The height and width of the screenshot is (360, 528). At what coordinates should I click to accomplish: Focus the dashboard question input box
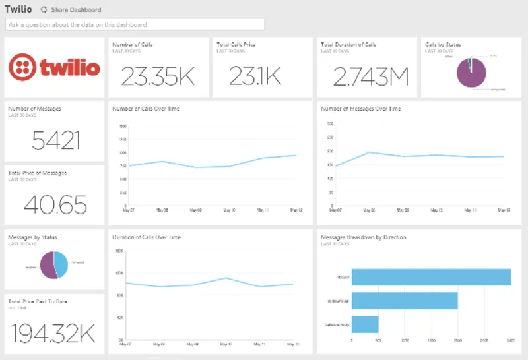click(x=135, y=24)
